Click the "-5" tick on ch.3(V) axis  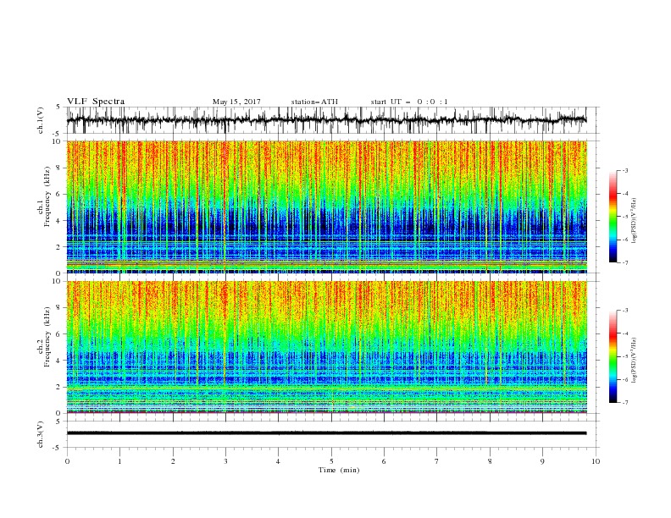(x=58, y=448)
